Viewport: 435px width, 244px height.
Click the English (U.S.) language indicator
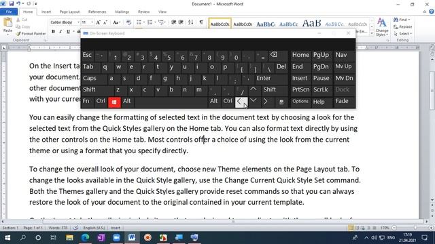coord(94,228)
